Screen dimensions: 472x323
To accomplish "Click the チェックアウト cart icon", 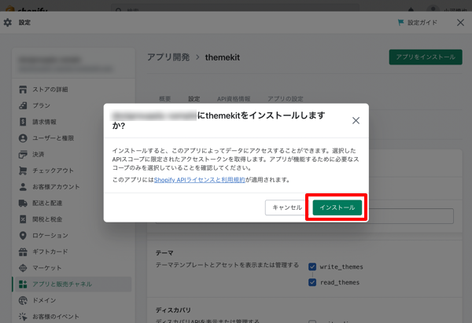I will pyautogui.click(x=23, y=171).
